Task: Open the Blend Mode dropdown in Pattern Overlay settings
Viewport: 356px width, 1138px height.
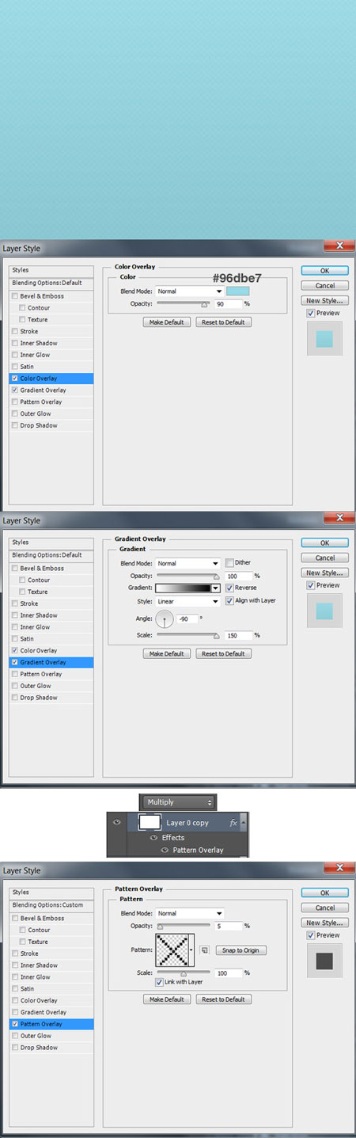Action: pos(190,913)
